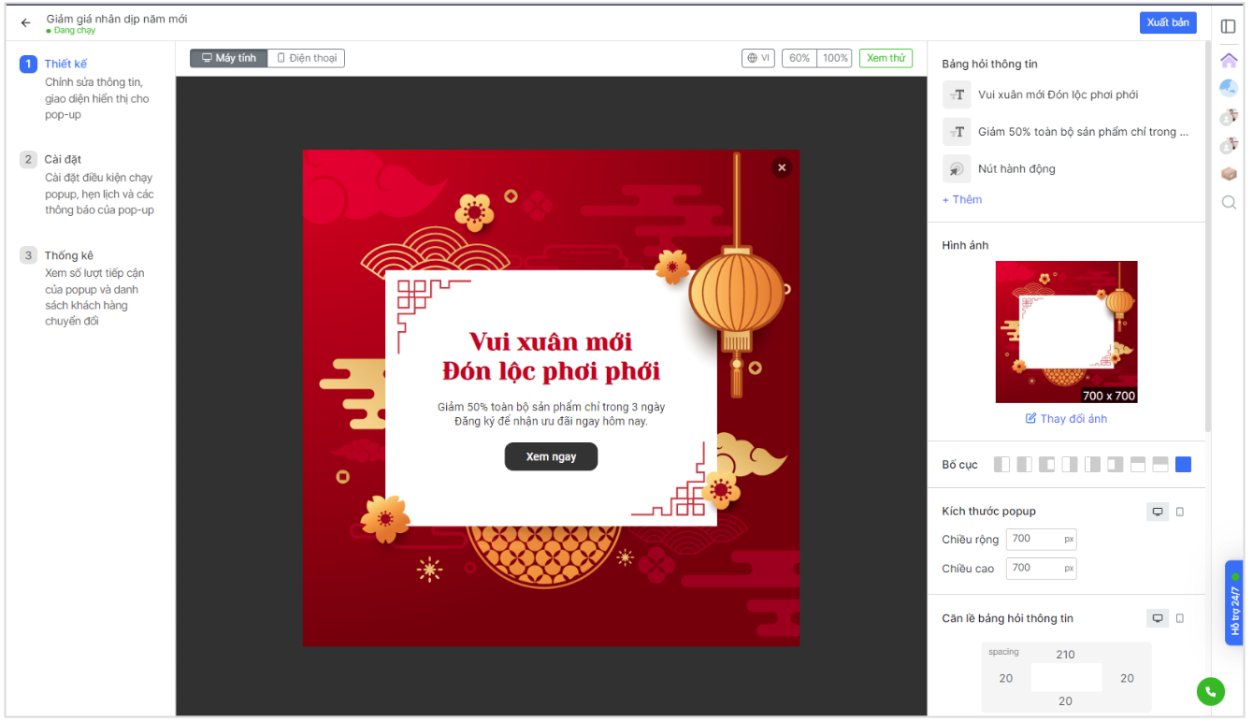Select mobile icon for Kích thước popup
Viewport: 1253px width, 722px height.
1180,512
